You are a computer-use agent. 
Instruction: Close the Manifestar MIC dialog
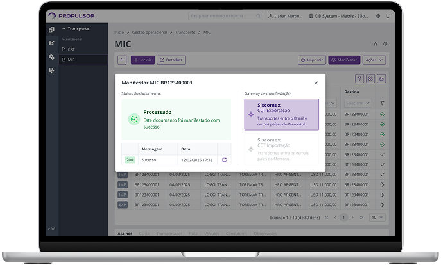pos(315,83)
